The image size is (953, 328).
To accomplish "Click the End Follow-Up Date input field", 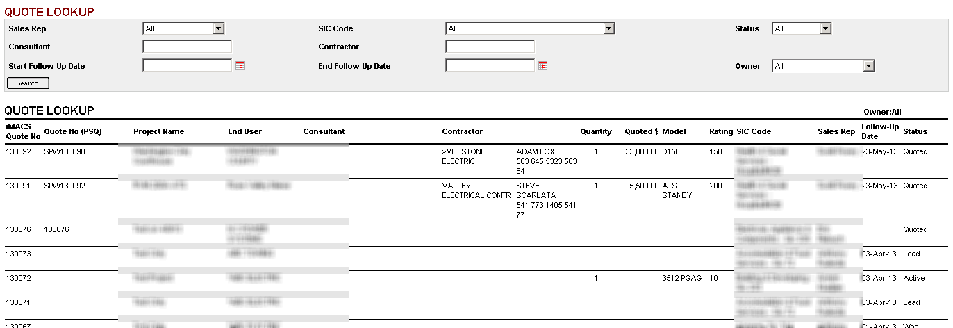I will 490,65.
